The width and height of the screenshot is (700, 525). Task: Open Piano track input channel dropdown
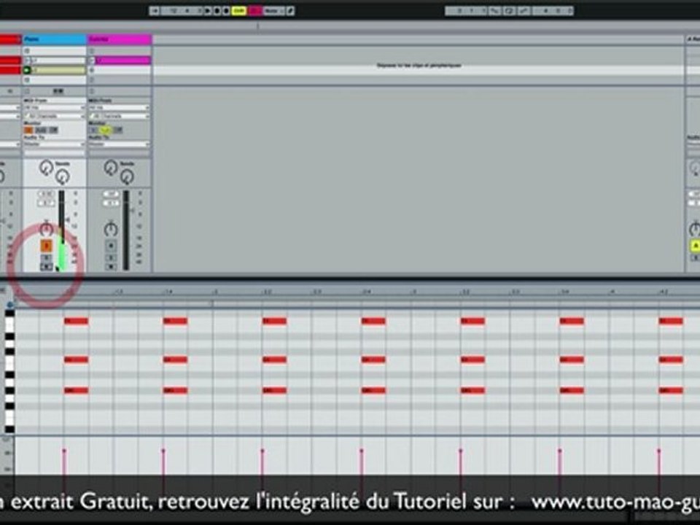(x=54, y=116)
